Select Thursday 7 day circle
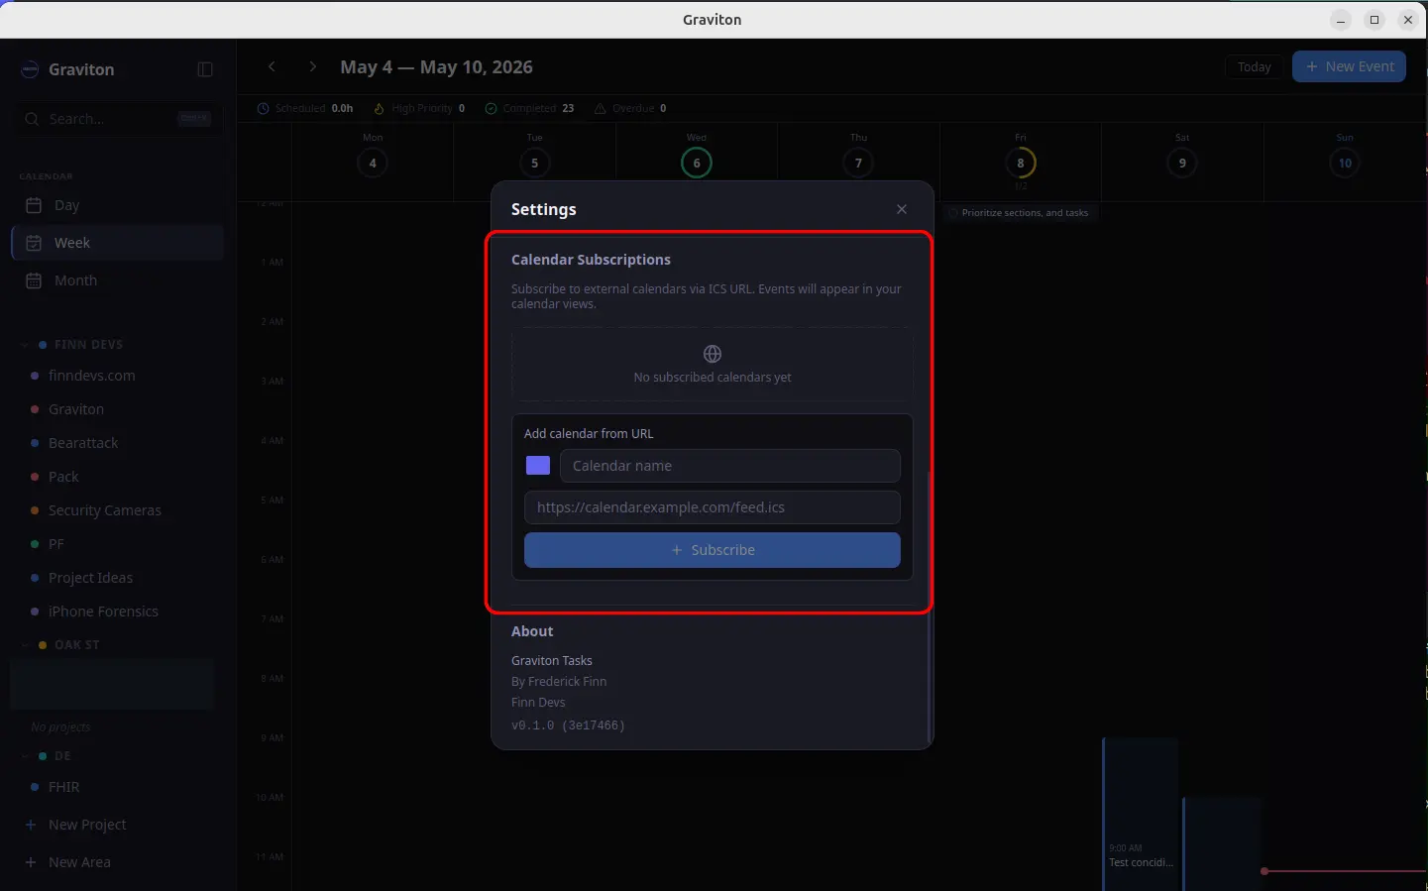Screen dimensions: 1428x891 click(x=858, y=163)
